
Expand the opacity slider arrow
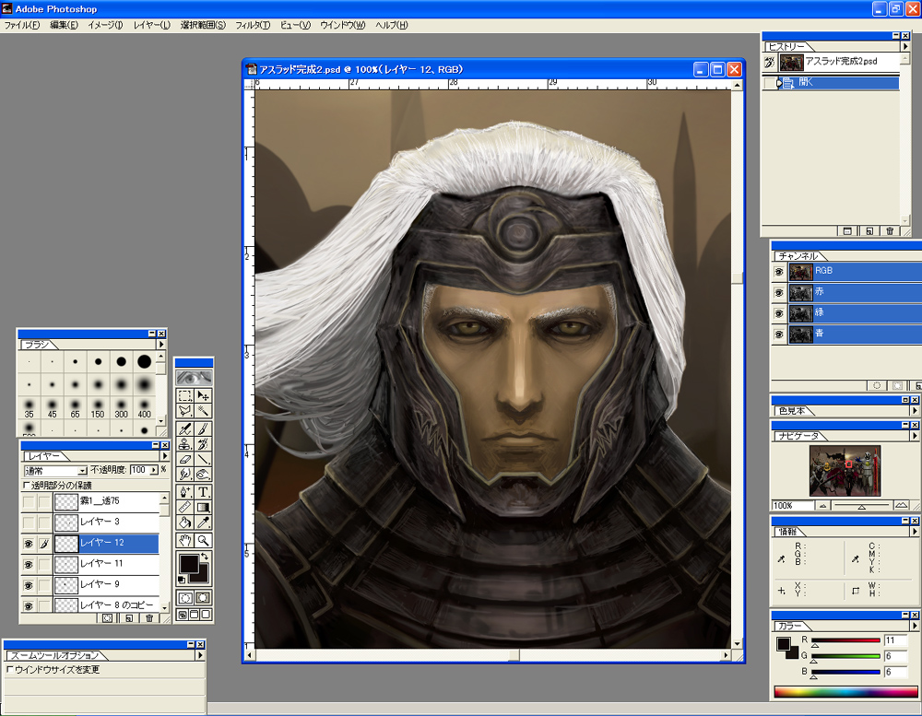153,471
